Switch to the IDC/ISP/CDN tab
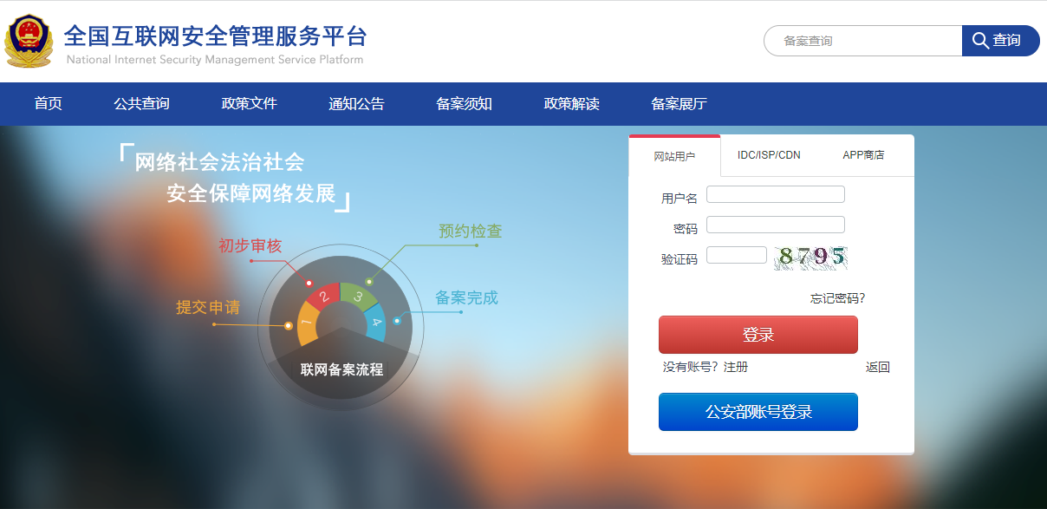The height and width of the screenshot is (509, 1047). coord(769,155)
